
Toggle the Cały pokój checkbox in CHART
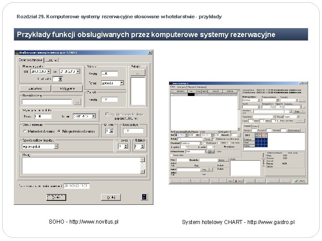tap(229, 143)
